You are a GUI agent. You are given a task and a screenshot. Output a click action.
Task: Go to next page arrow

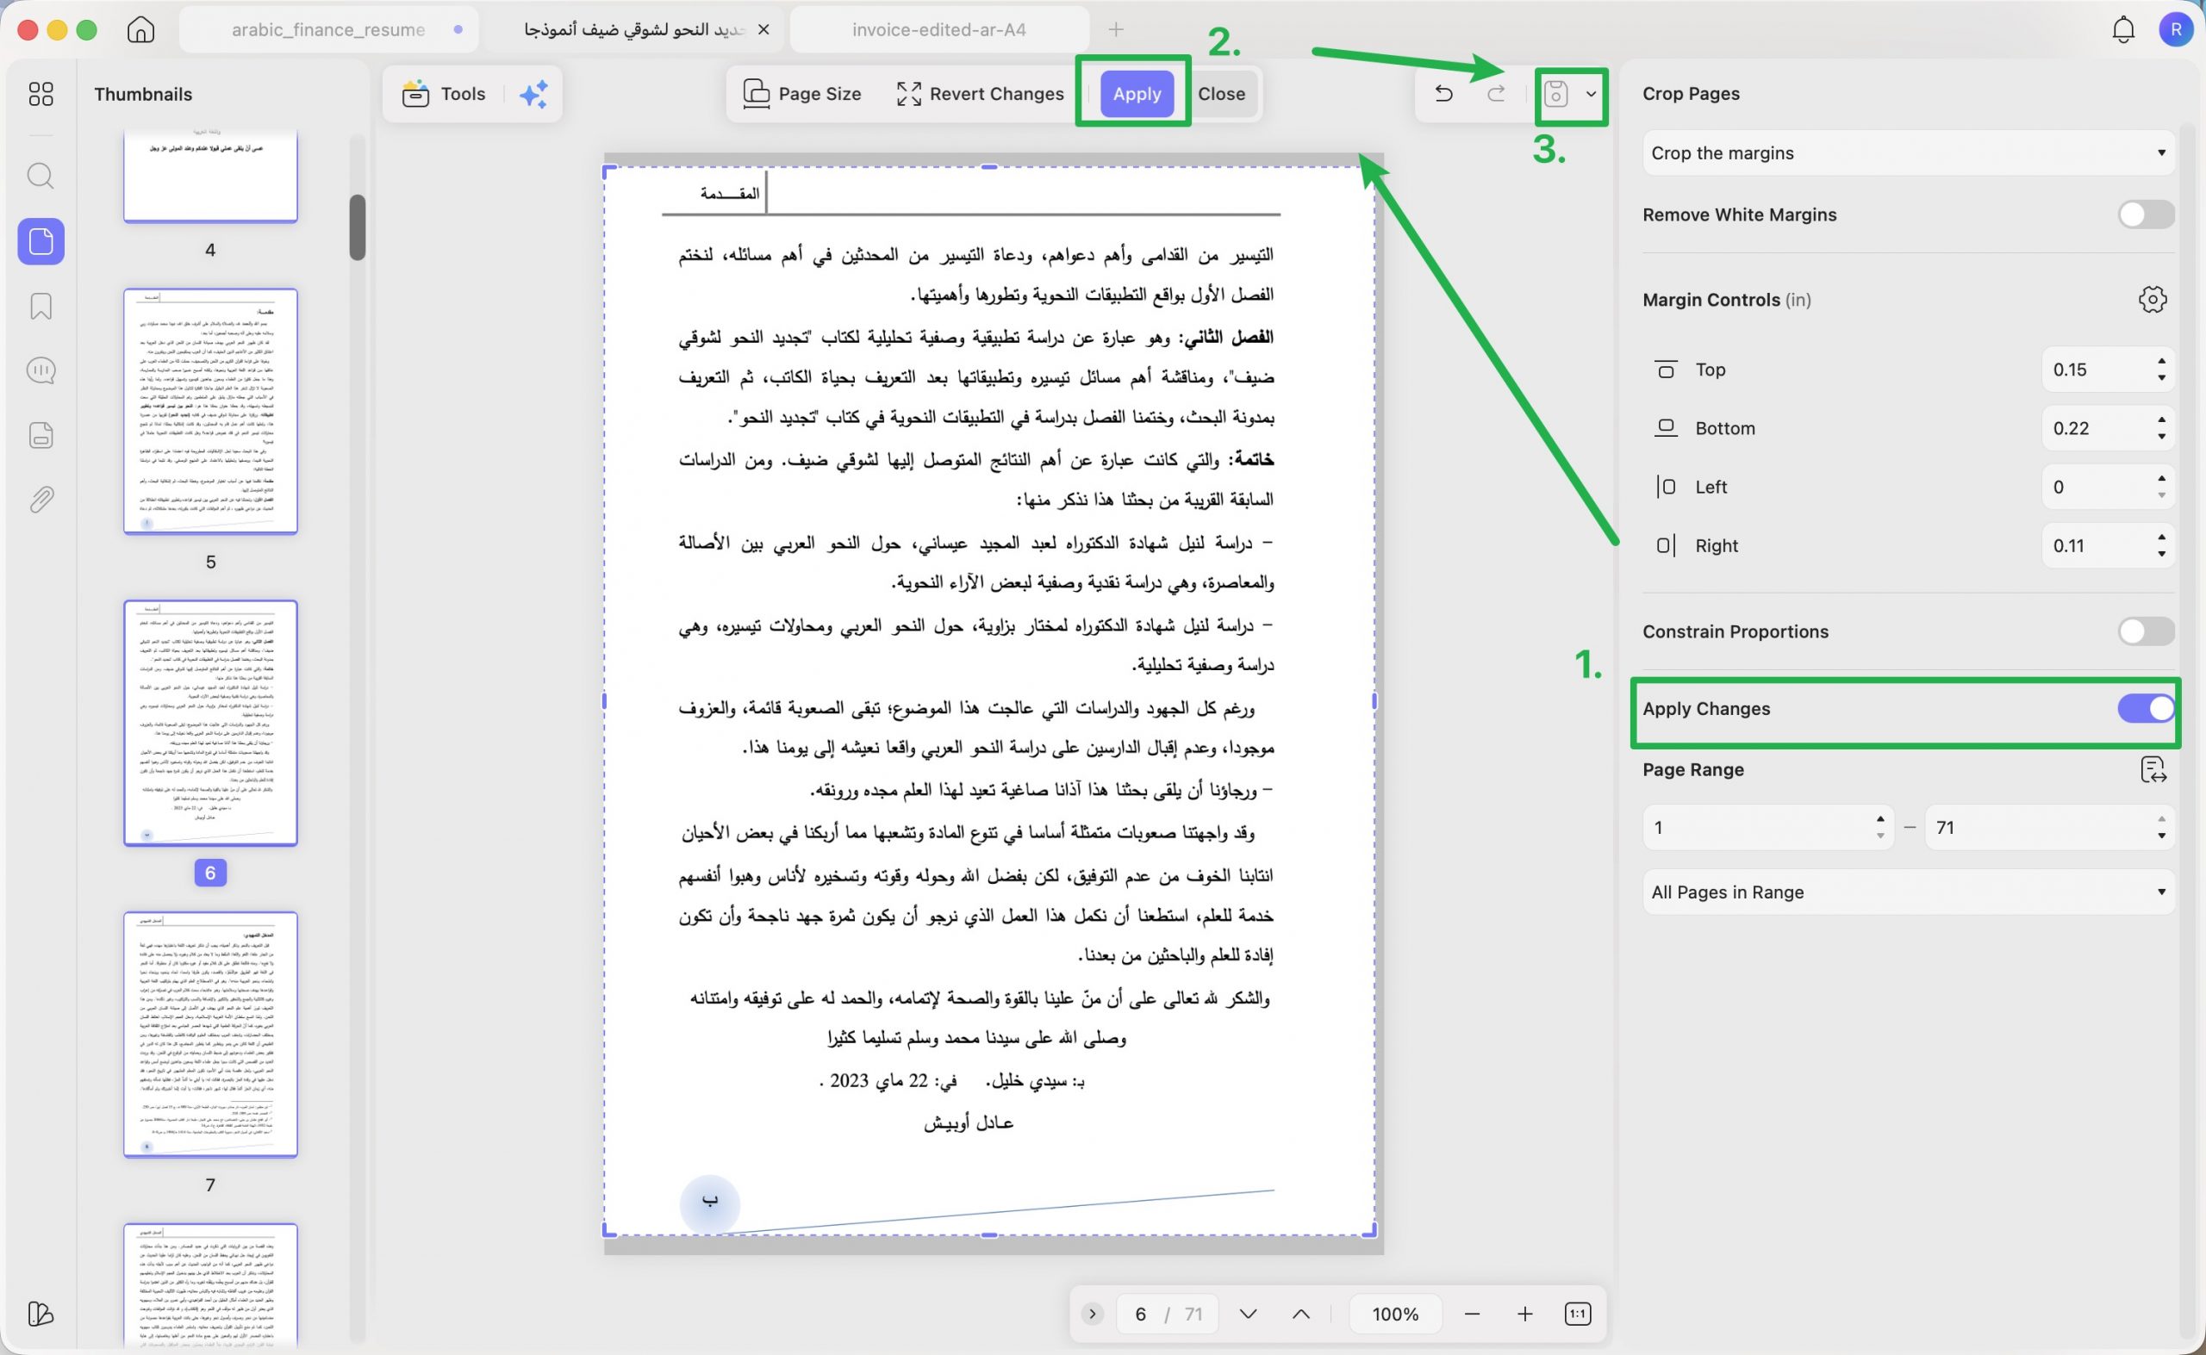pyautogui.click(x=1248, y=1314)
